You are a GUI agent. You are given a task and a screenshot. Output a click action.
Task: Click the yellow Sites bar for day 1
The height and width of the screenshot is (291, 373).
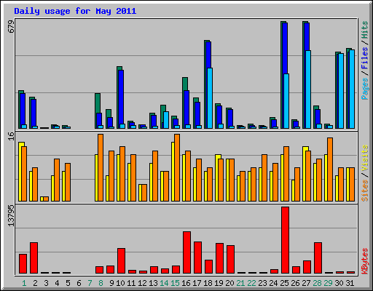pos(20,172)
